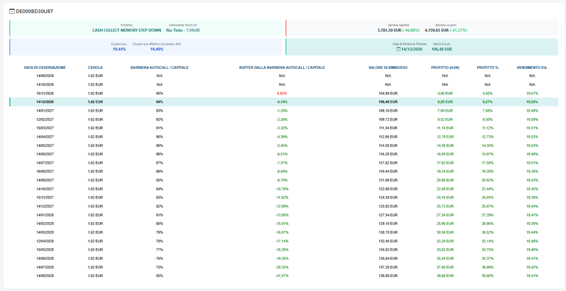Screen dimensions: 566x291
Task: Click the 19,44% coupon p.a. value
Action: tap(119, 49)
